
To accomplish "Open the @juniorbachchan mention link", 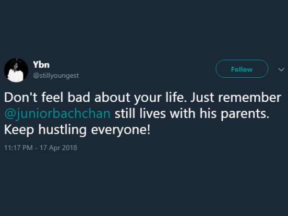I will point(58,113).
